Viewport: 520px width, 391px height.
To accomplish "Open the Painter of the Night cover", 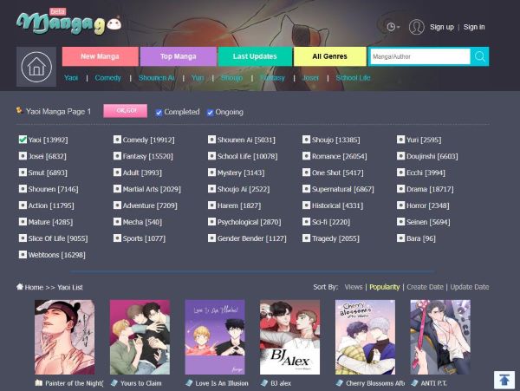I will click(x=65, y=337).
